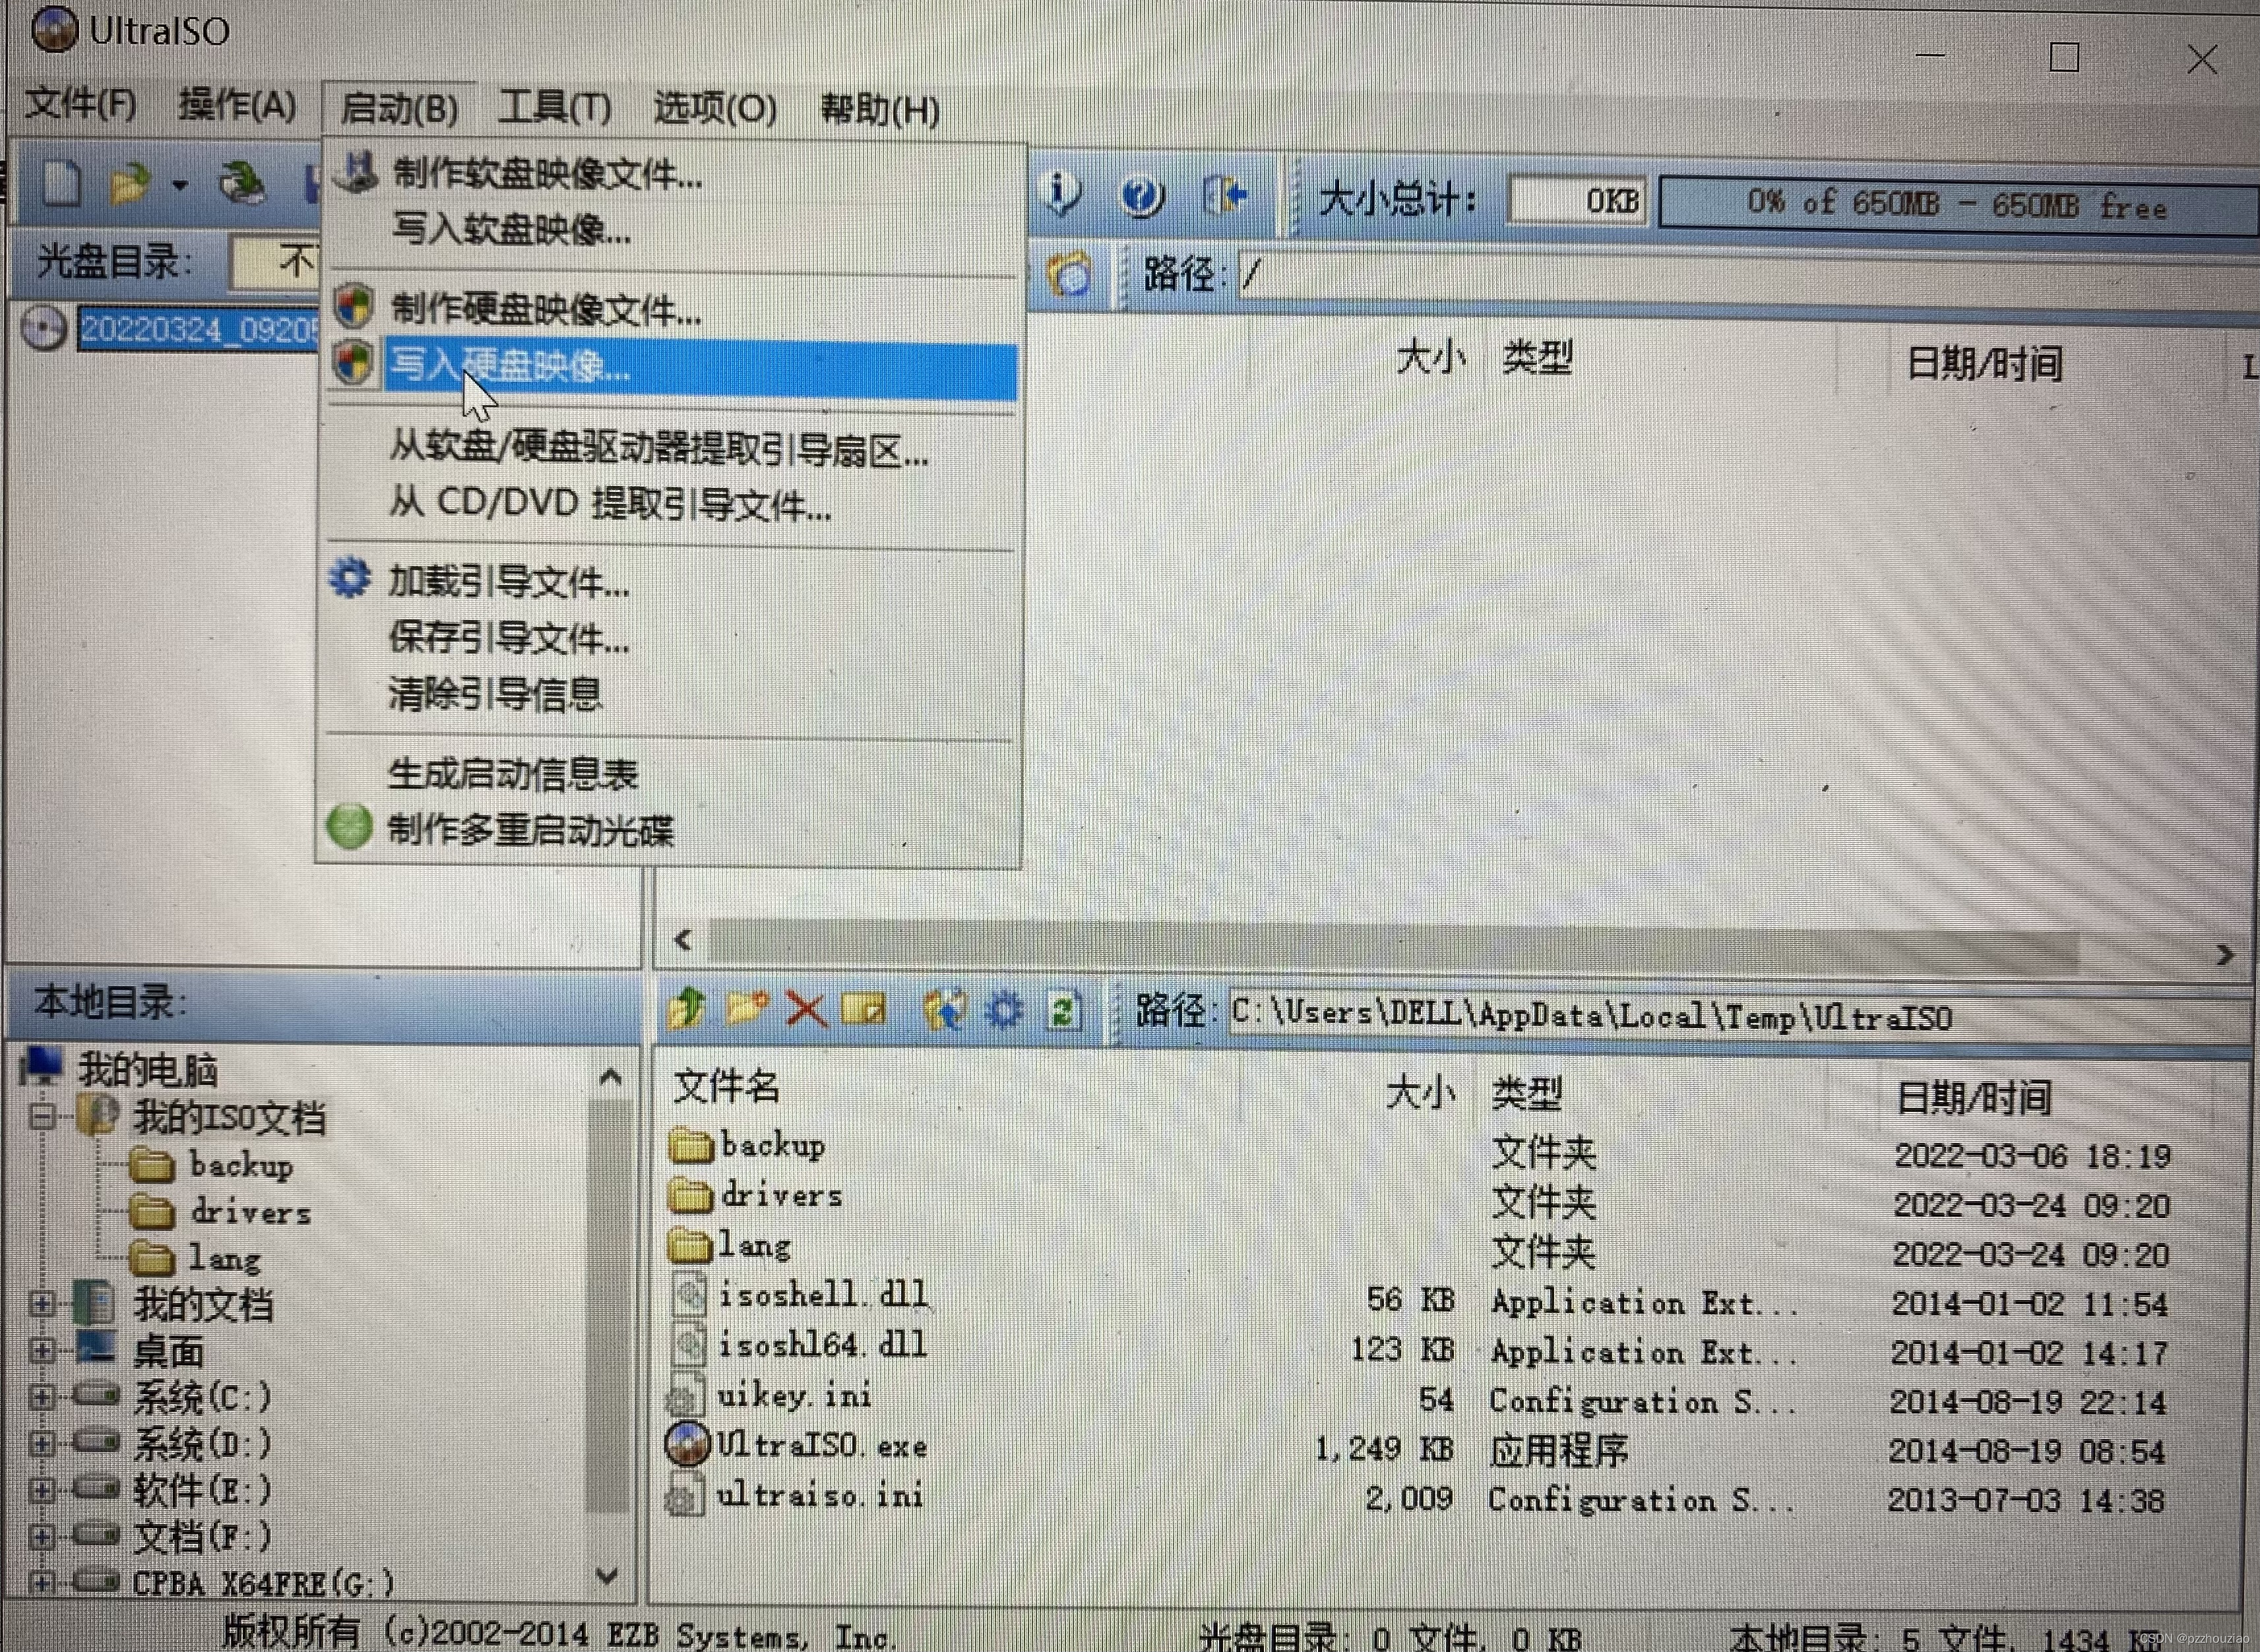Click the Open file folder icon
Viewport: 2260px width, 1652px height.
point(130,184)
